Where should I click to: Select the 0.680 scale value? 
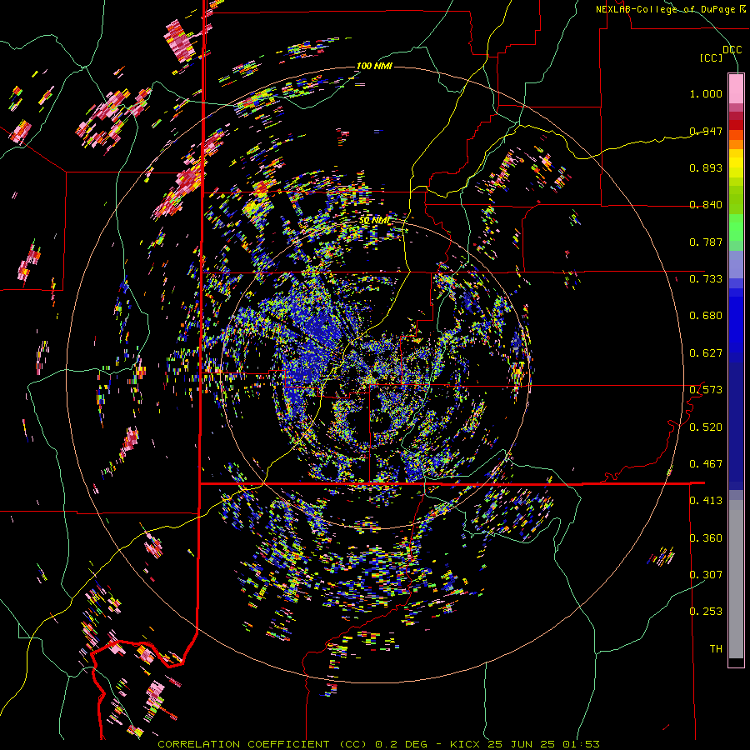click(706, 315)
